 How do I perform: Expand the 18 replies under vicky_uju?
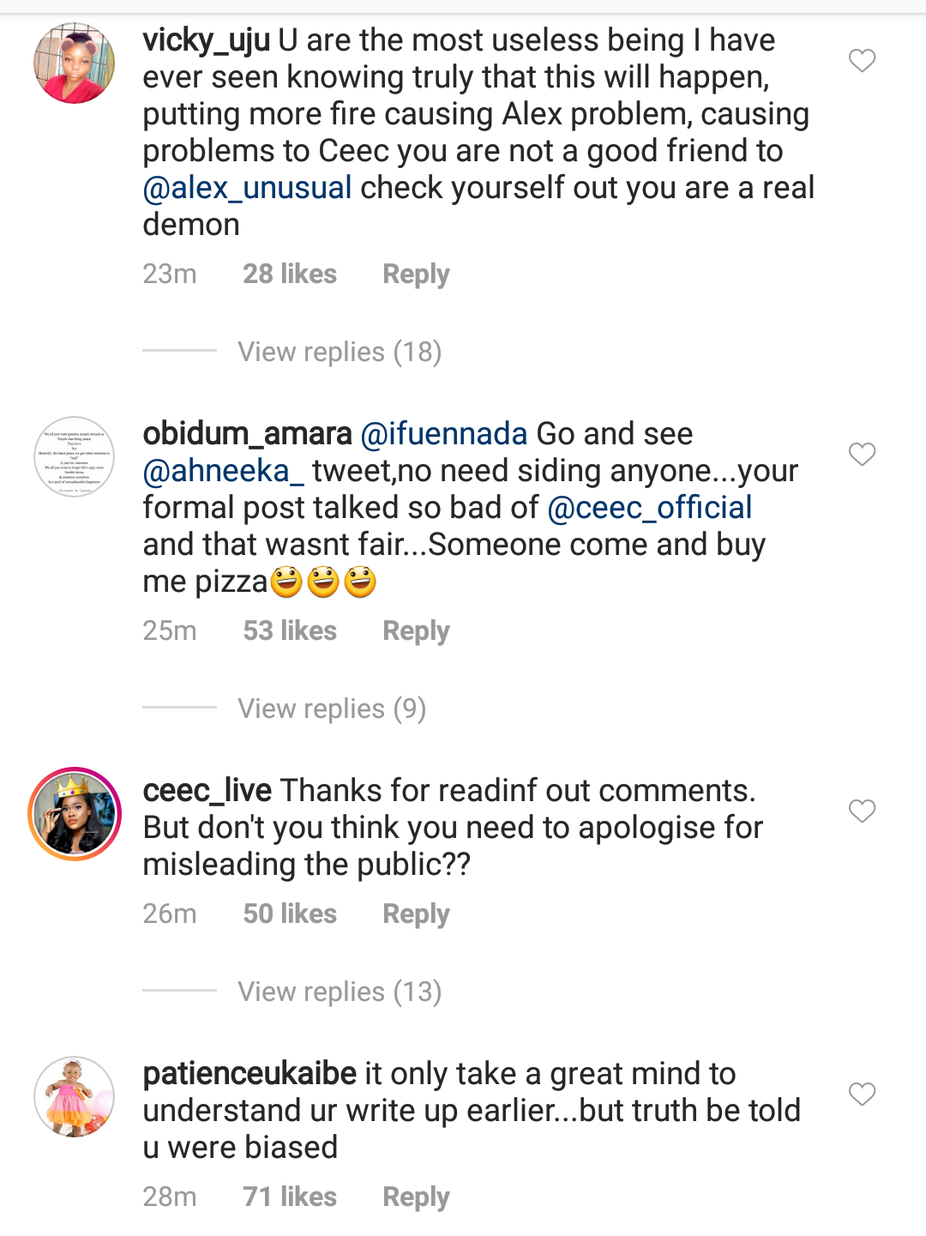[340, 352]
